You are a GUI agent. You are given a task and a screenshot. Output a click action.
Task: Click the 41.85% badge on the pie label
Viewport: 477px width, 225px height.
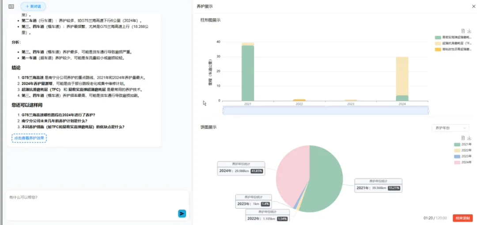[x=257, y=171]
